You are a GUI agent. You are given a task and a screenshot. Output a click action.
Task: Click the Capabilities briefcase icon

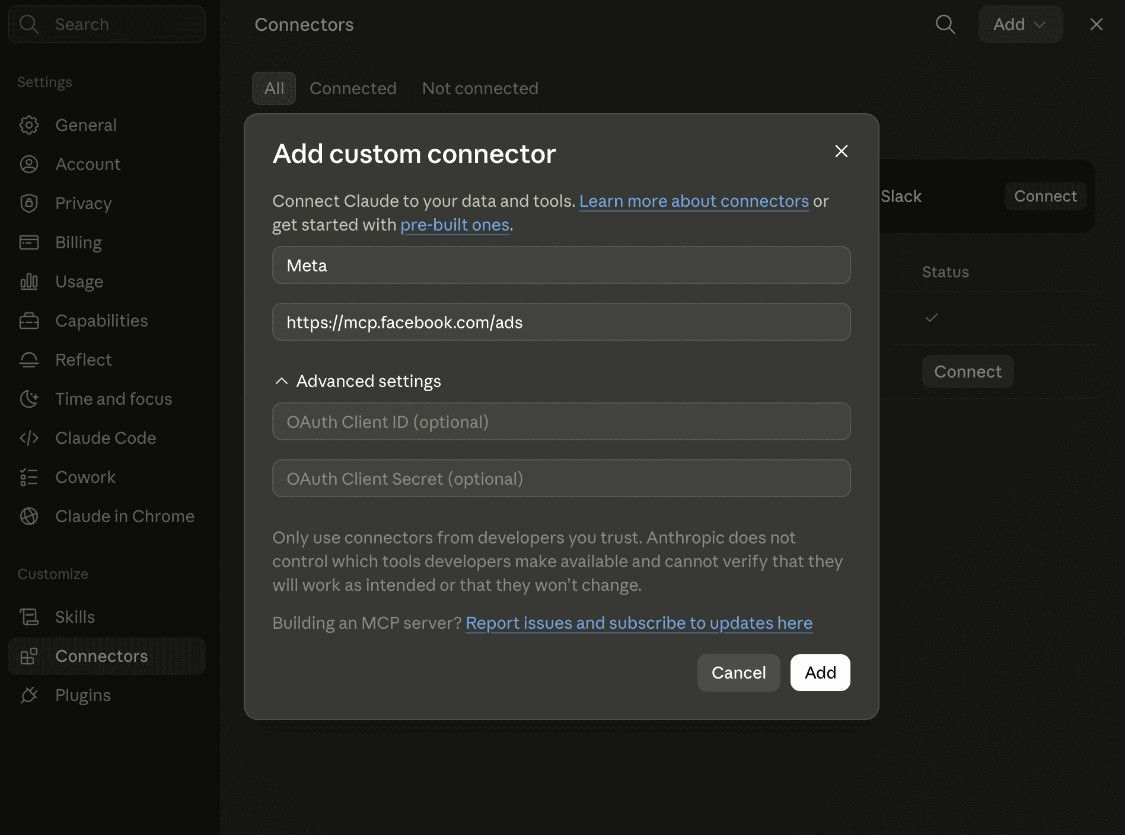tap(29, 321)
